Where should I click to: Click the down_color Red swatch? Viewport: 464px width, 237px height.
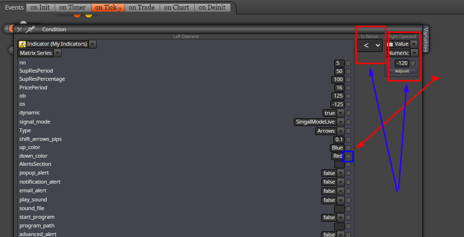pos(338,156)
